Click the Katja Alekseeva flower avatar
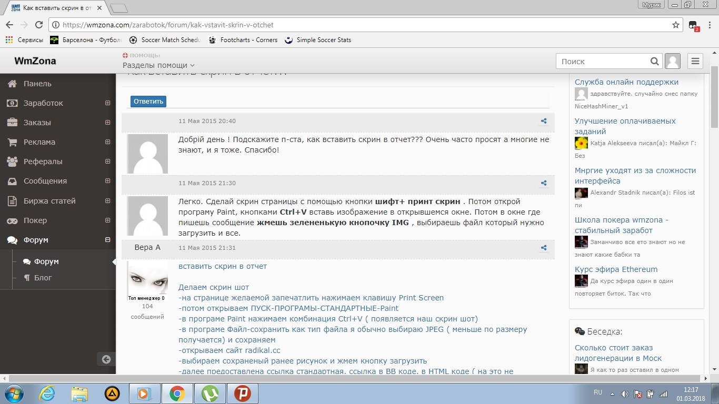 (x=581, y=143)
